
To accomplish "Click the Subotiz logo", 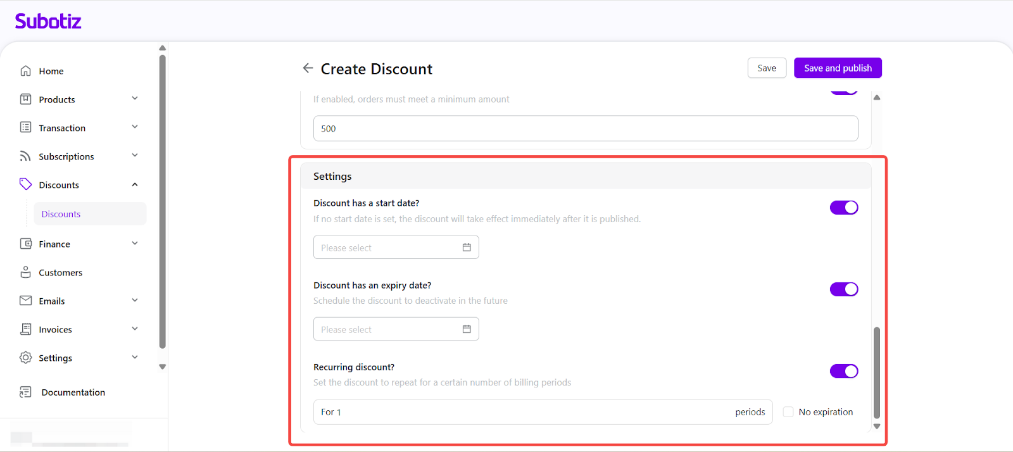I will pos(48,22).
